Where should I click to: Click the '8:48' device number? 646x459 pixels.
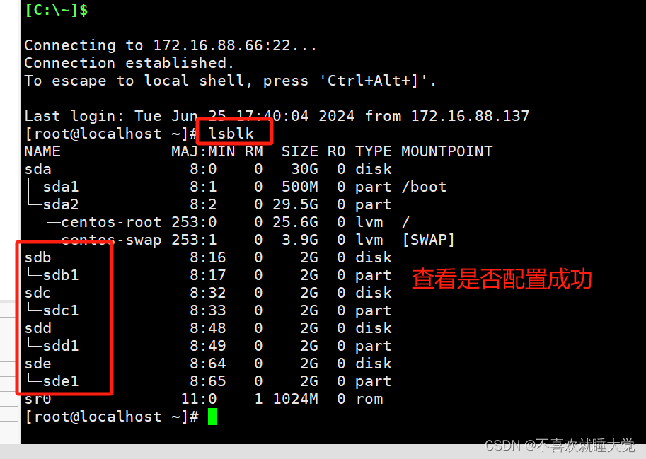point(207,328)
